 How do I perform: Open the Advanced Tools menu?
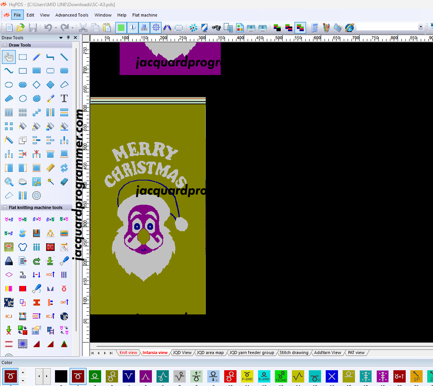click(x=72, y=15)
